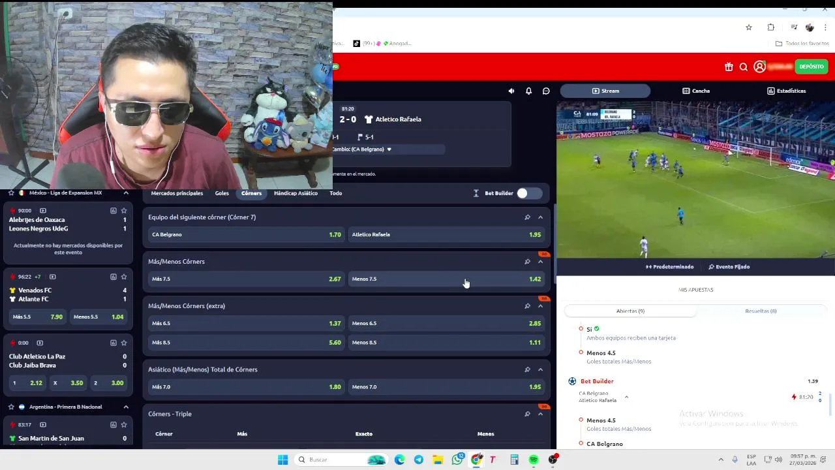Collapse the Más/Menos Córners (extra) market
Image resolution: width=835 pixels, height=470 pixels.
tap(540, 306)
